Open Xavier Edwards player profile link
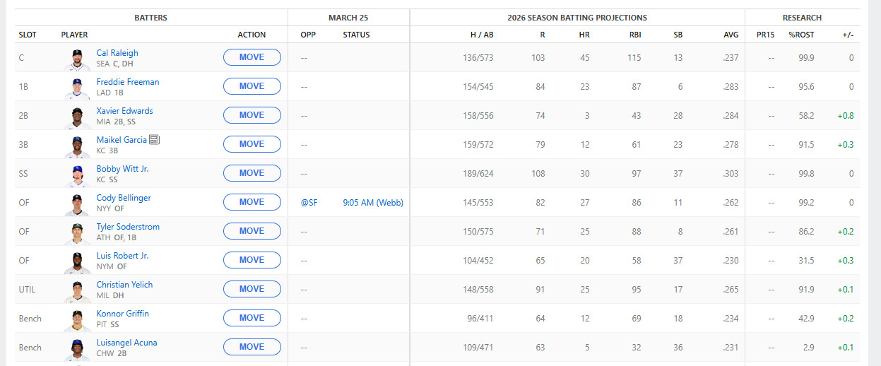 point(124,111)
